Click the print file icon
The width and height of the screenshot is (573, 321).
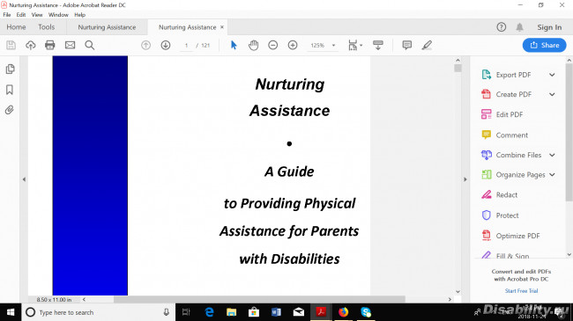click(50, 45)
